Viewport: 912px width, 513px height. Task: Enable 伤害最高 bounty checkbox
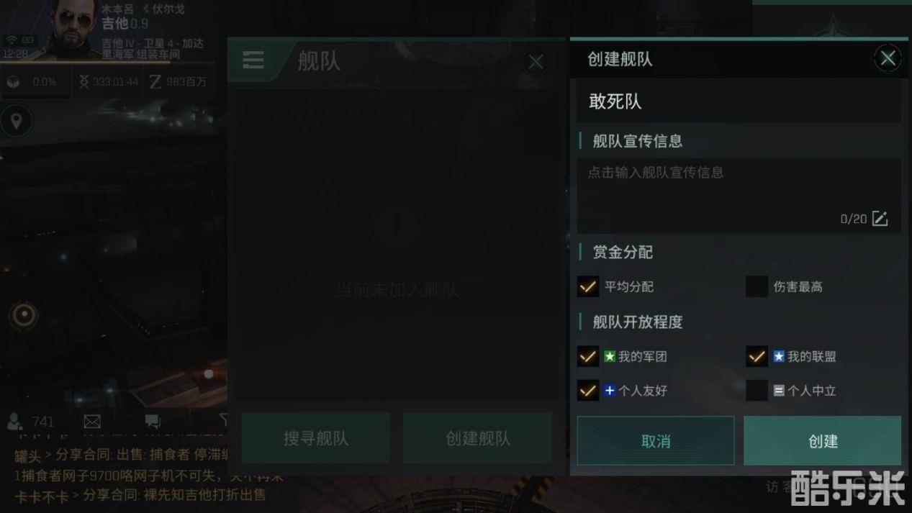757,286
